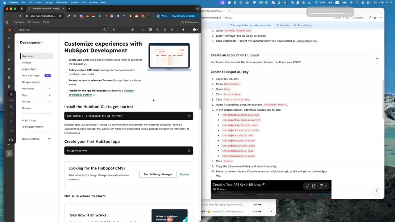Click the plus create button beside search
This screenshot has width=395, height=222.
click(x=114, y=30)
